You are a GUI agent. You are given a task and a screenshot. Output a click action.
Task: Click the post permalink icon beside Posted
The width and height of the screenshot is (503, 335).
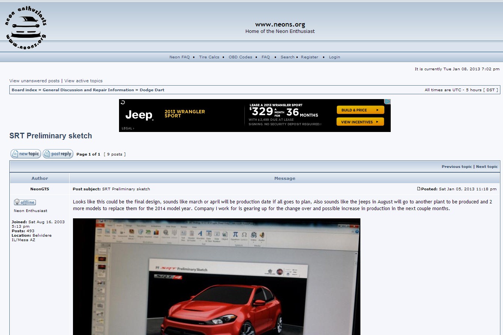point(419,189)
